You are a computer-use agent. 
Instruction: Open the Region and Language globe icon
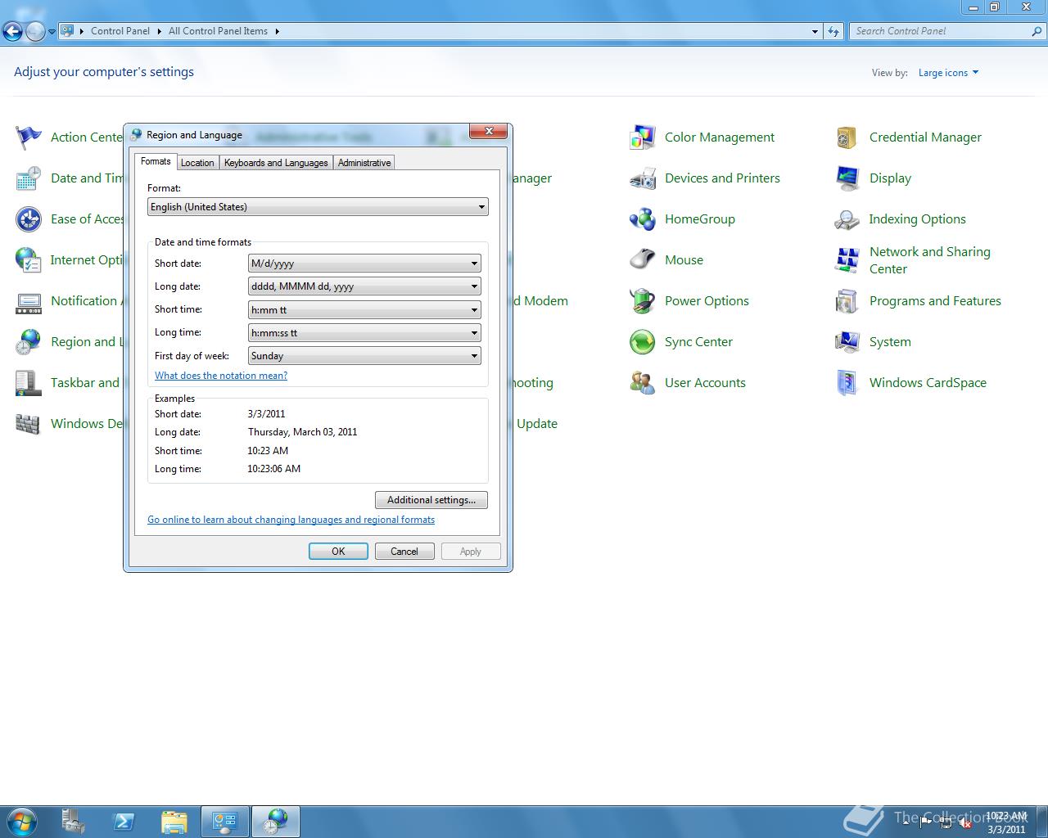(x=29, y=342)
